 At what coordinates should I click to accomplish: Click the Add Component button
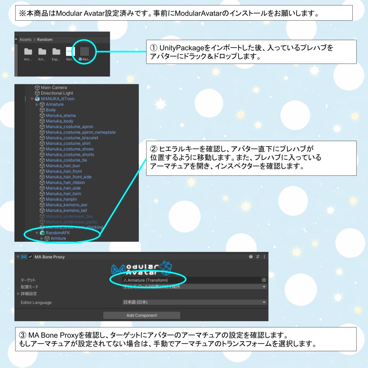(141, 315)
